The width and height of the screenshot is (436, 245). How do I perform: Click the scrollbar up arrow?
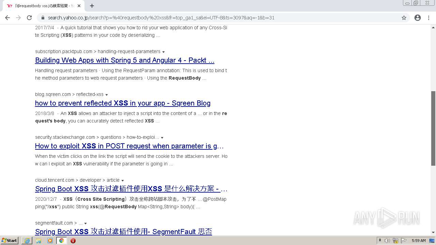433,27
